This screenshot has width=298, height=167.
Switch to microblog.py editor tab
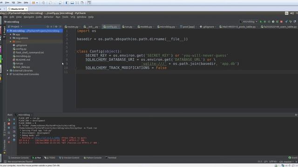click(166, 27)
